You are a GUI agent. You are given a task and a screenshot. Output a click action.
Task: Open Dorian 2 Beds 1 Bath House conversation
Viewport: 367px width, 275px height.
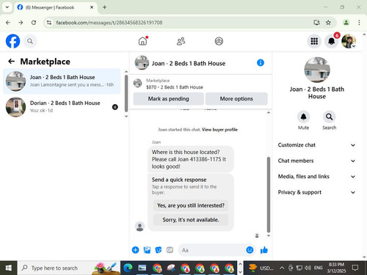coord(62,107)
